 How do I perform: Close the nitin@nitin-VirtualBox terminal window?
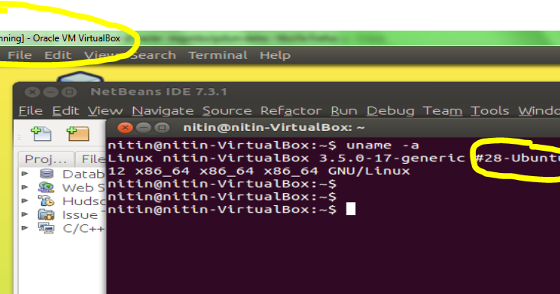125,128
